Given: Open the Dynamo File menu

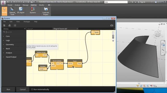Looking at the screenshot, I should click(4, 21).
